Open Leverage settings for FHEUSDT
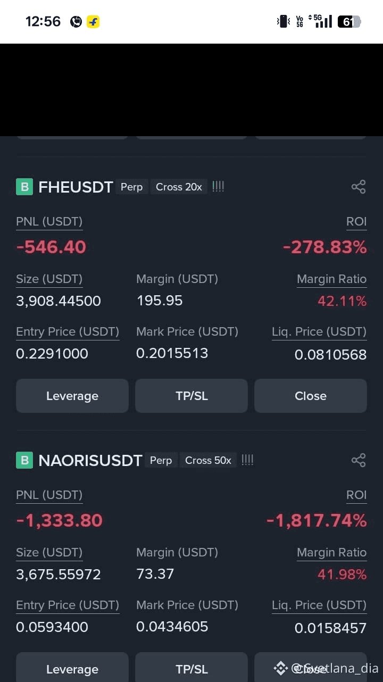Viewport: 383px width, 682px height. (72, 396)
